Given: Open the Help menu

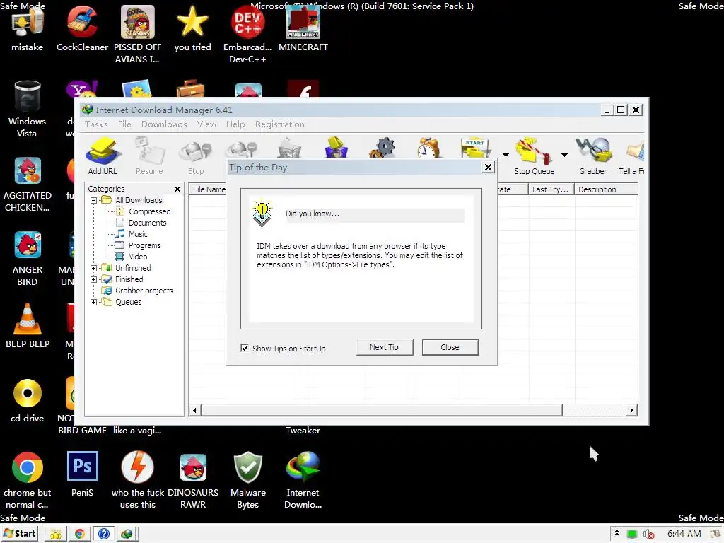Looking at the screenshot, I should (x=235, y=124).
